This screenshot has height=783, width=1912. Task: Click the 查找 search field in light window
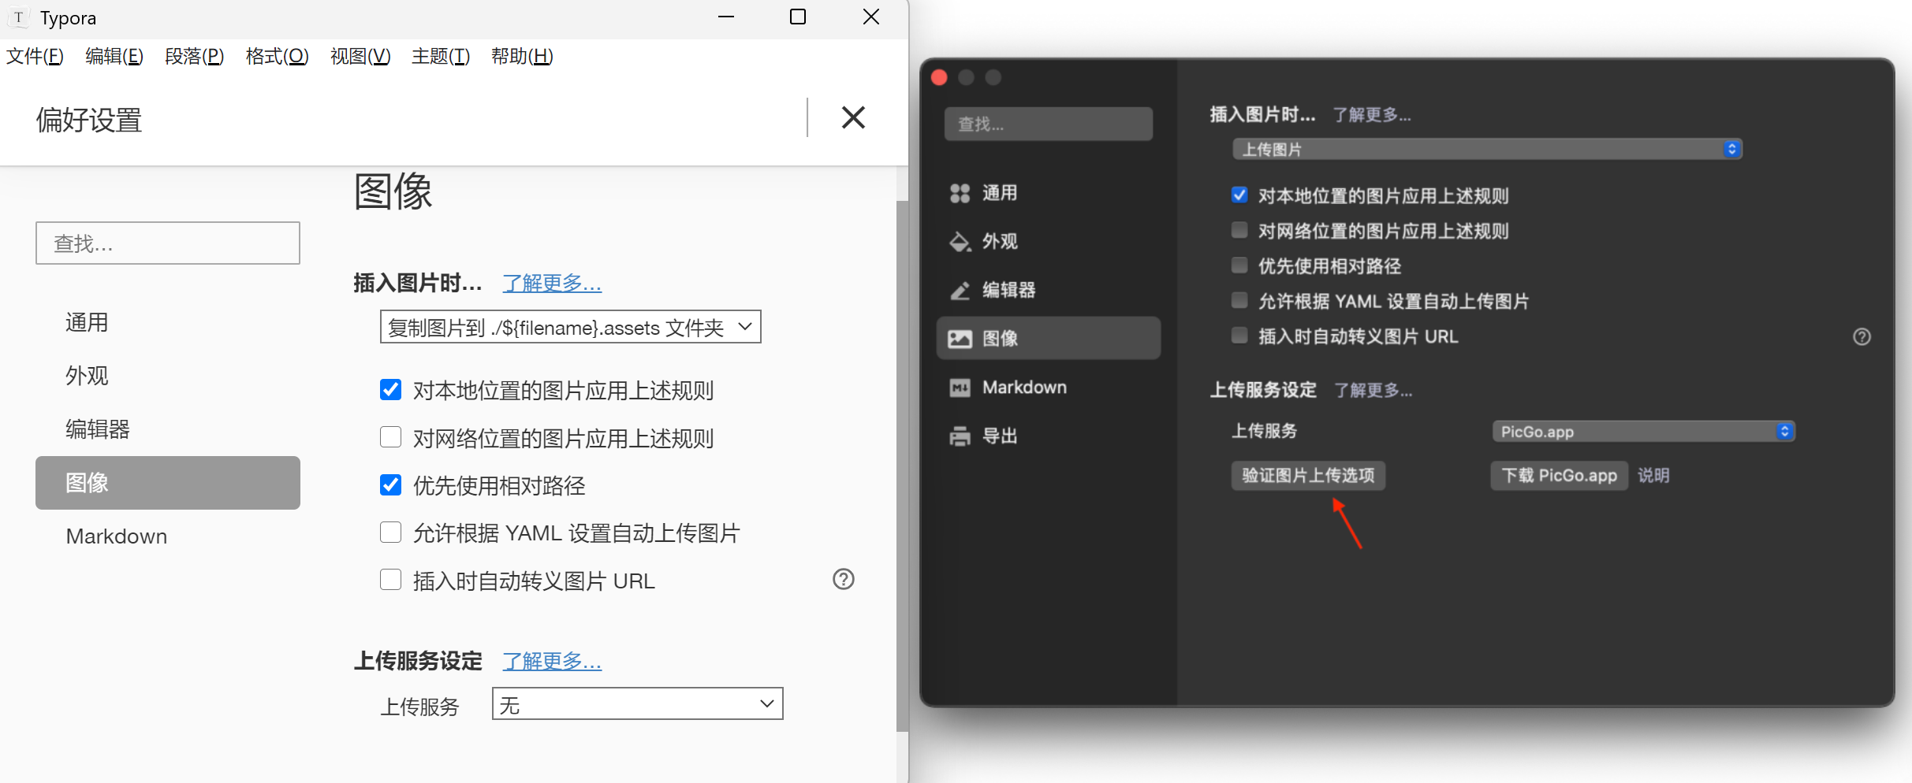coord(168,243)
